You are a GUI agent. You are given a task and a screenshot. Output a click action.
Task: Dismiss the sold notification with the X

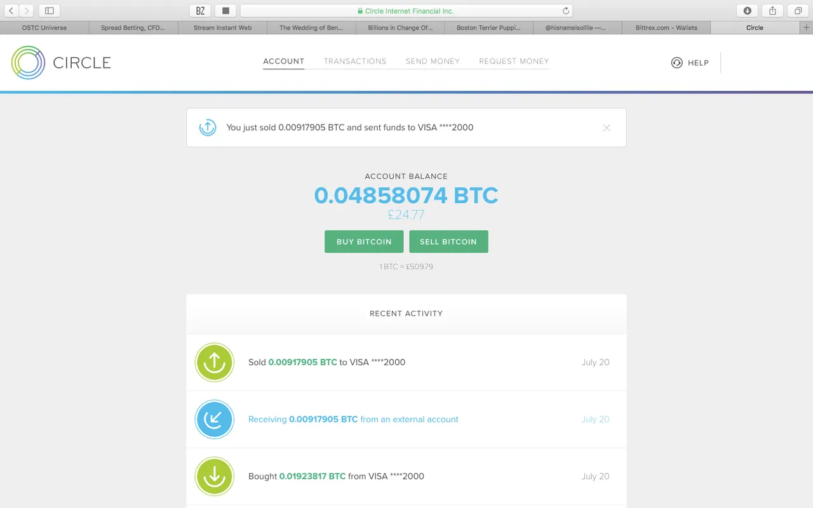pos(607,128)
